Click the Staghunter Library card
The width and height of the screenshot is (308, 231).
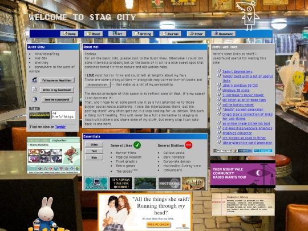[243, 205]
